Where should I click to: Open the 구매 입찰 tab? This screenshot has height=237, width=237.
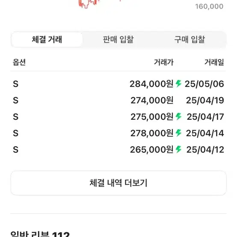click(x=190, y=39)
